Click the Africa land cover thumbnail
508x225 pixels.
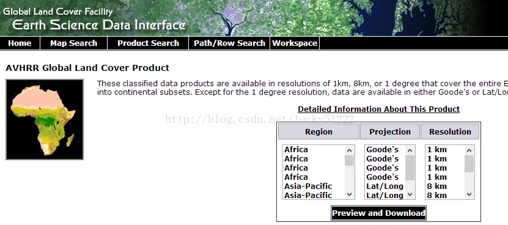(45, 120)
